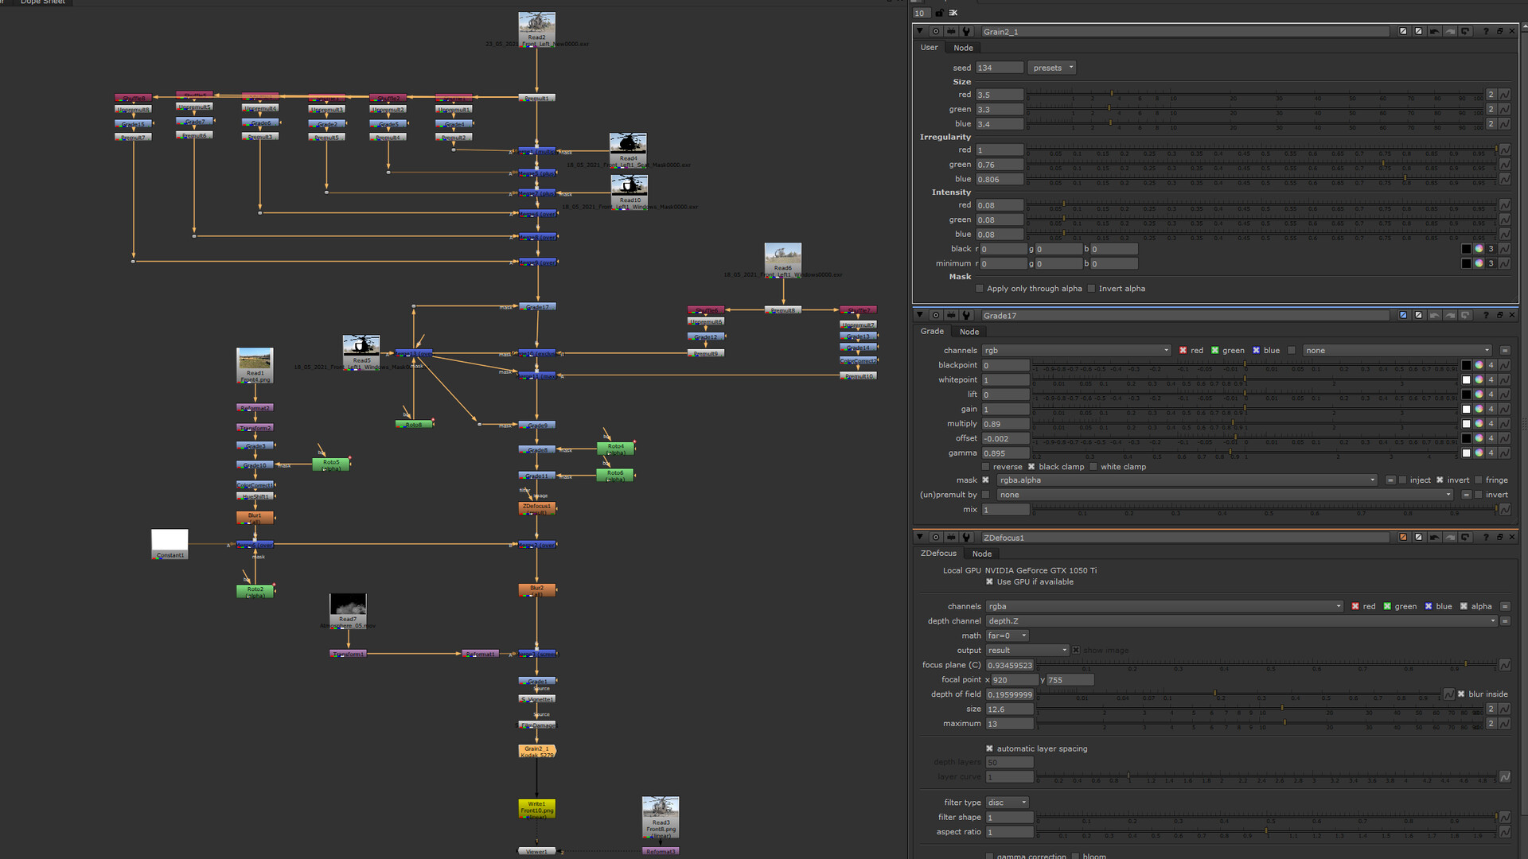Switch to Node tab in Grain2_1

[x=963, y=48]
